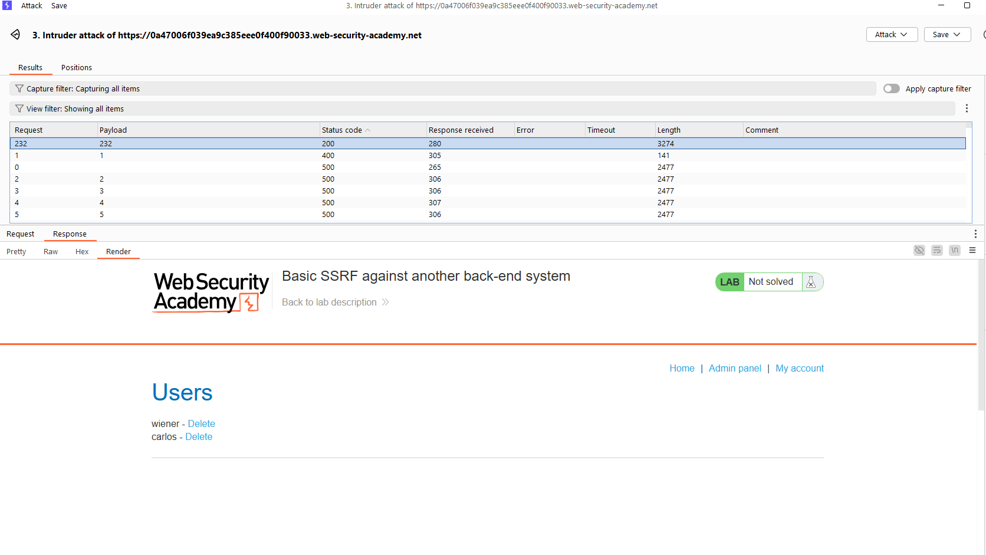Click the Home link in rendered page
986x555 pixels.
(x=682, y=368)
